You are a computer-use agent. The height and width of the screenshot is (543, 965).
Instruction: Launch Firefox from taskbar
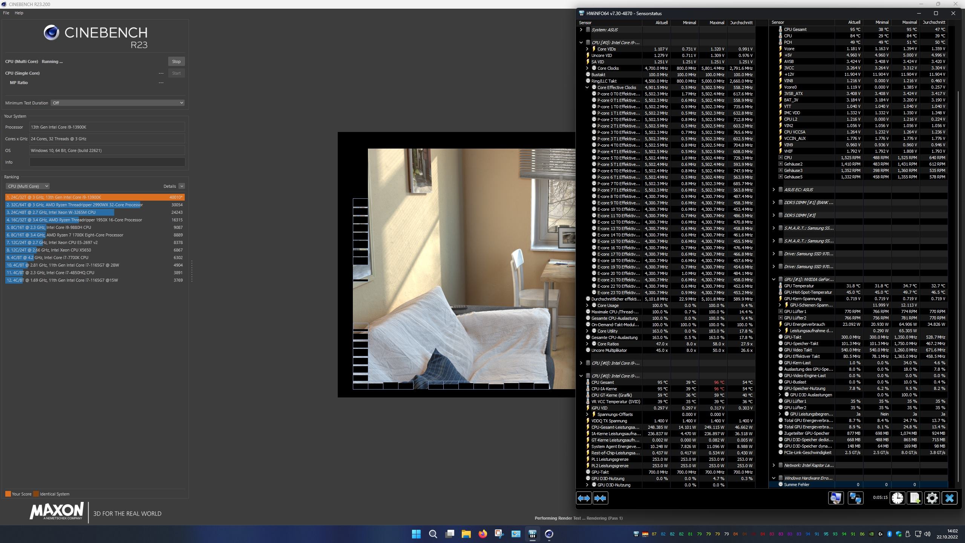coord(482,534)
